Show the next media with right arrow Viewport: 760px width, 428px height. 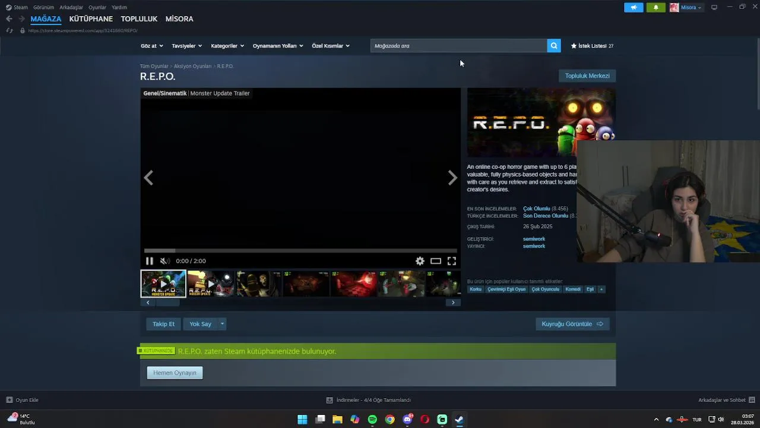[452, 178]
